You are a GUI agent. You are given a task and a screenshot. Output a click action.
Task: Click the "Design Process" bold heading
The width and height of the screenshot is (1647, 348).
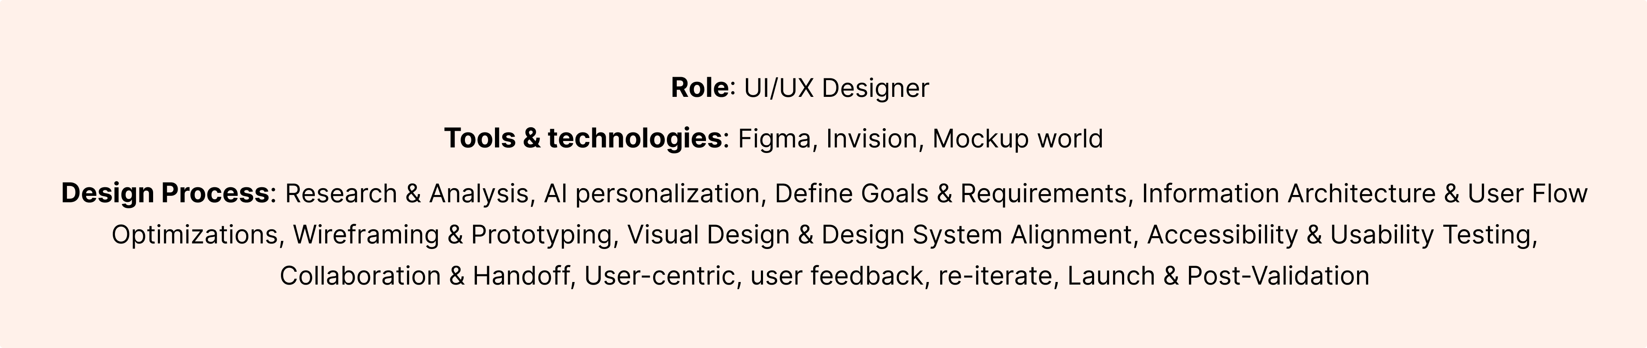[165, 193]
